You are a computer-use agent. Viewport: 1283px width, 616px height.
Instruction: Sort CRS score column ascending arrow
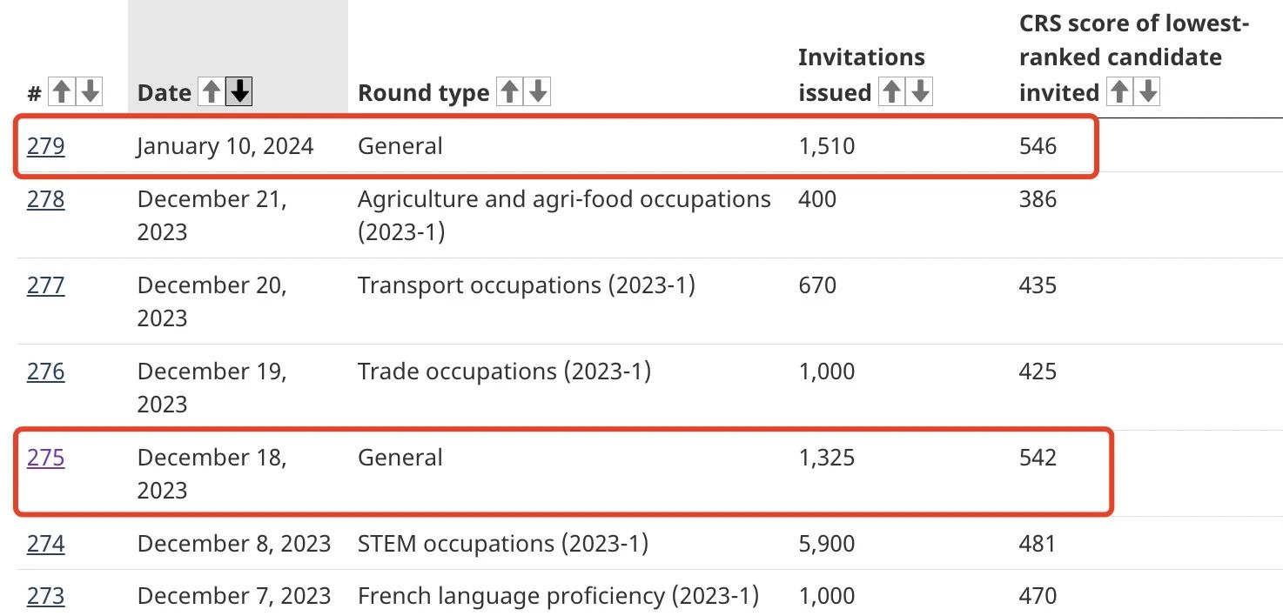1119,91
